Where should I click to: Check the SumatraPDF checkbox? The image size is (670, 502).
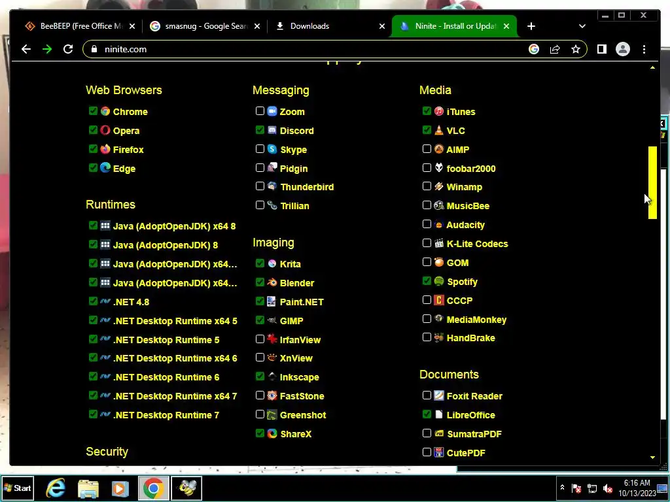tap(427, 433)
